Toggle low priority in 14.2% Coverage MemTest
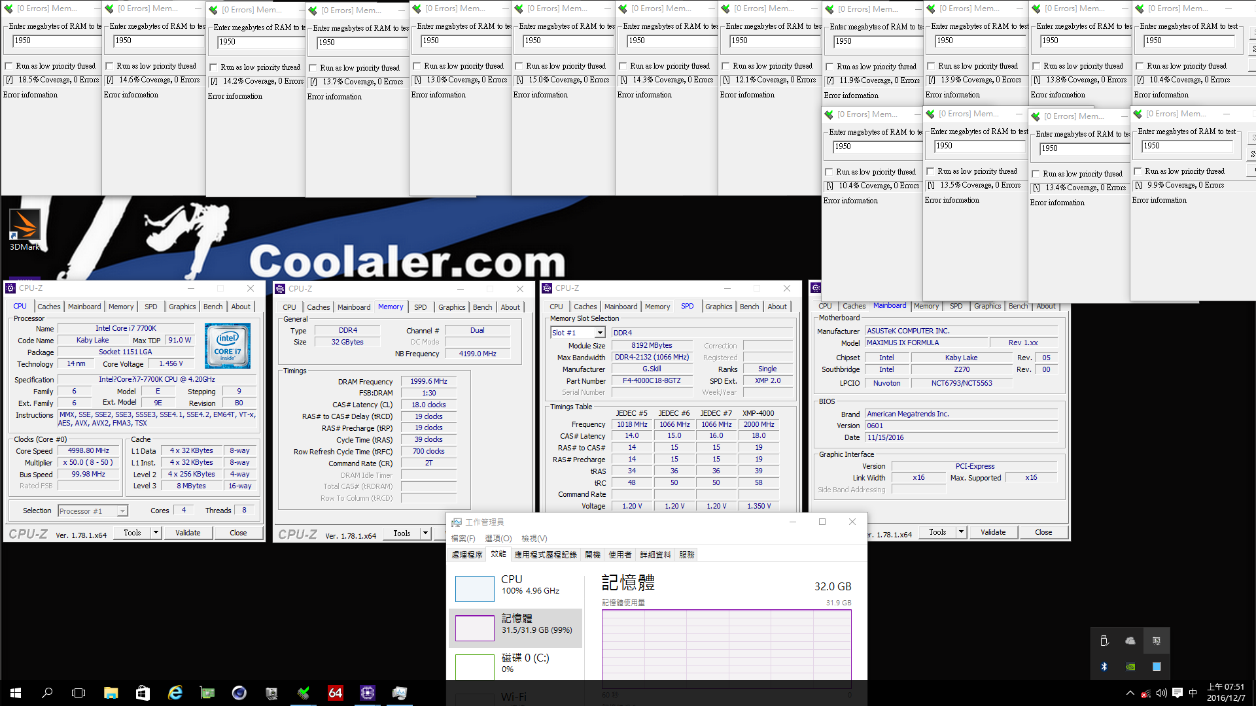The height and width of the screenshot is (706, 1256). click(213, 67)
